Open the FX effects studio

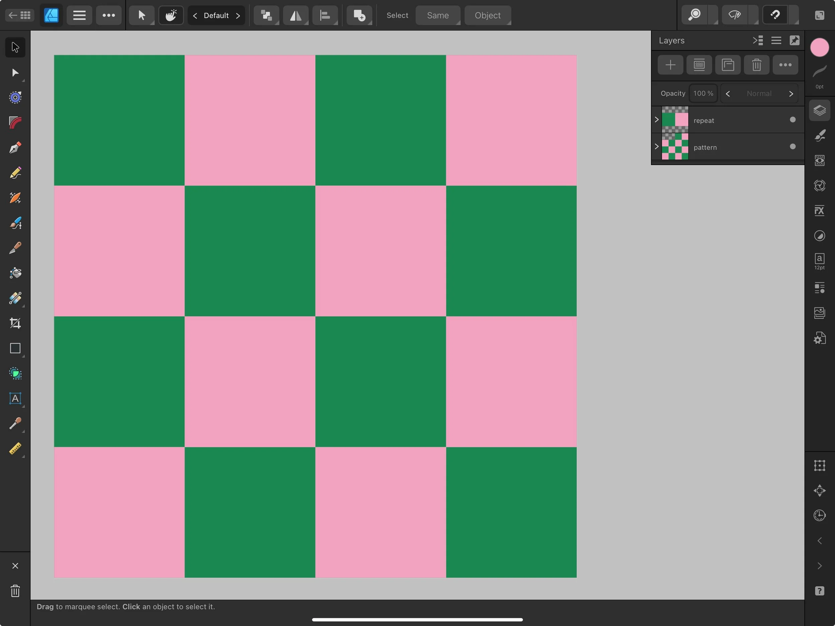point(819,210)
